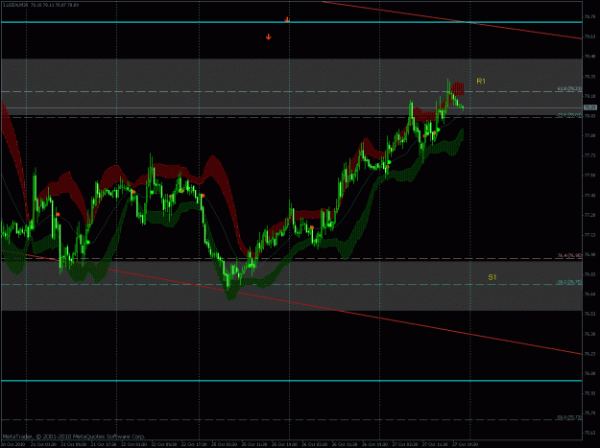Select the orange down arrow on cyan line

(x=287, y=19)
